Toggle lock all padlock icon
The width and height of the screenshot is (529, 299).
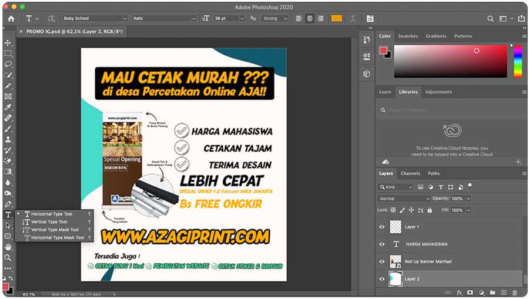pos(430,210)
